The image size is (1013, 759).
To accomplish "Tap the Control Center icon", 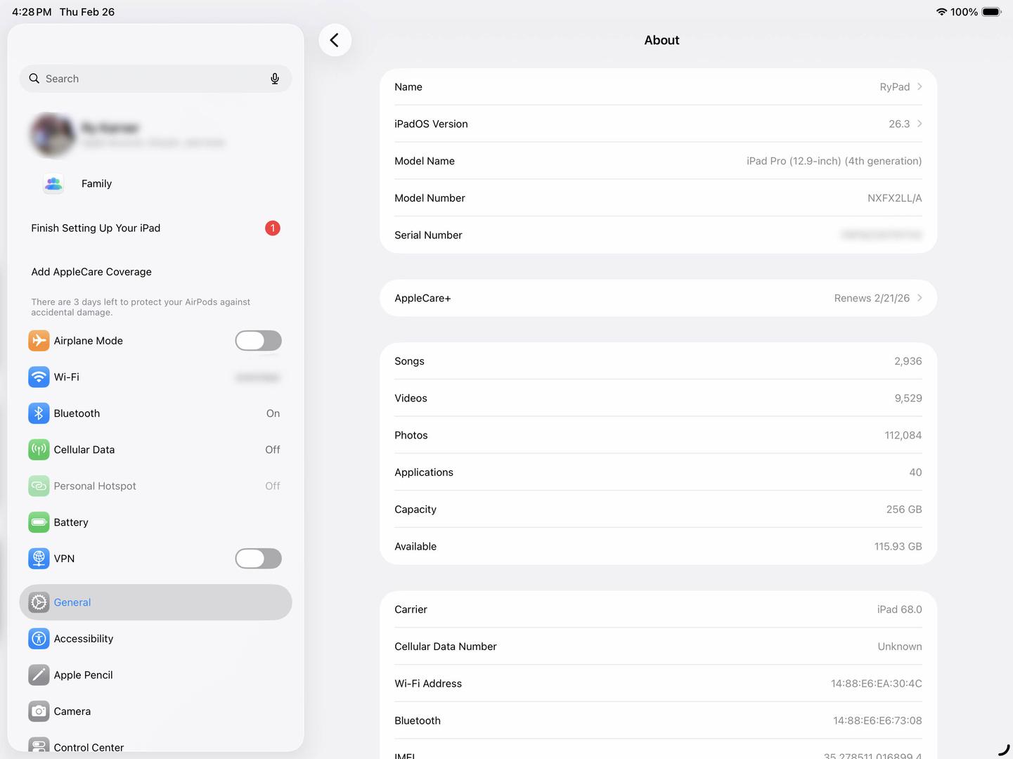I will pos(39,746).
